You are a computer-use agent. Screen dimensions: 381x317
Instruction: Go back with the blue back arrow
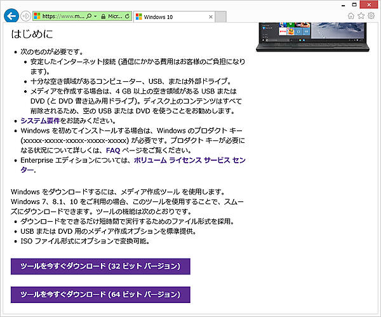[x=11, y=16]
